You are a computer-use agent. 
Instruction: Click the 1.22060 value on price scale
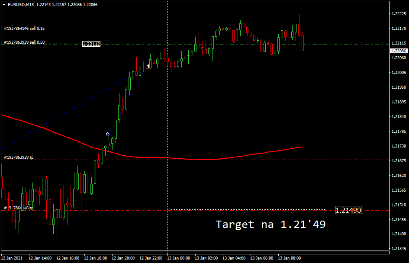pyautogui.click(x=399, y=58)
